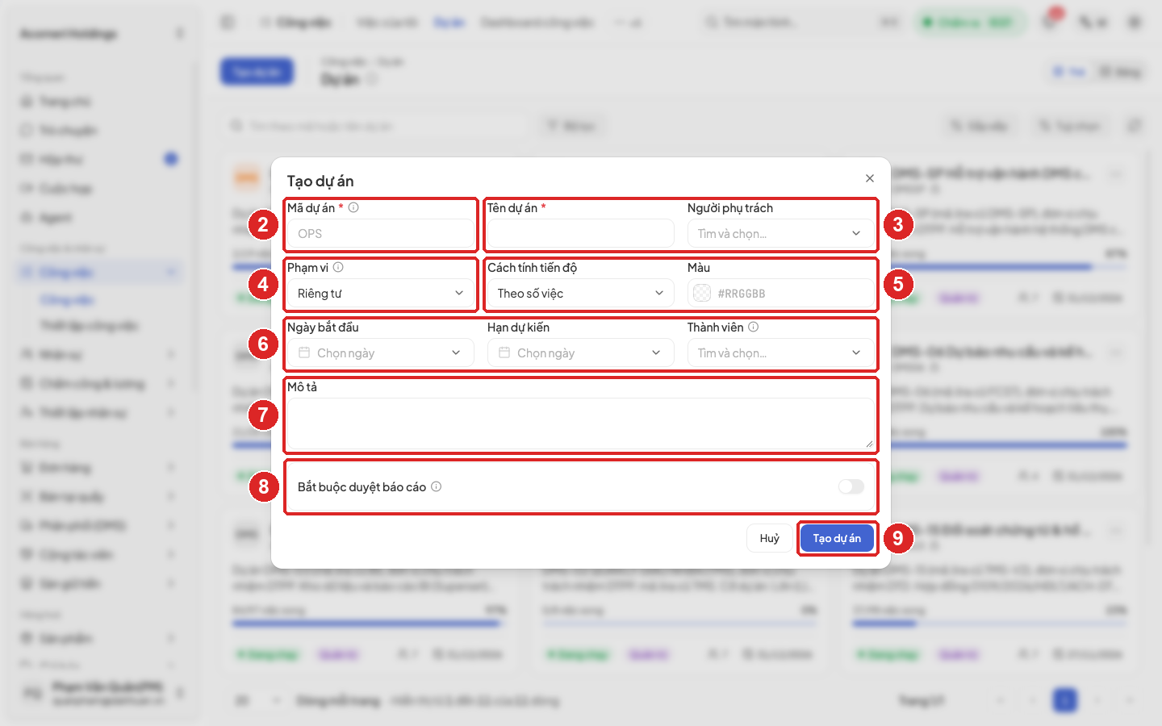Image resolution: width=1162 pixels, height=726 pixels.
Task: Open the Người phụ trách dropdown
Action: (780, 234)
